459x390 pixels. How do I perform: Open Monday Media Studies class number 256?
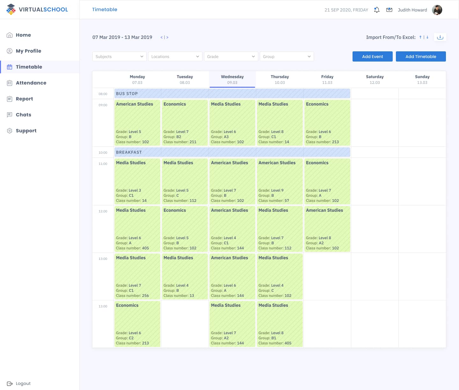click(x=137, y=276)
